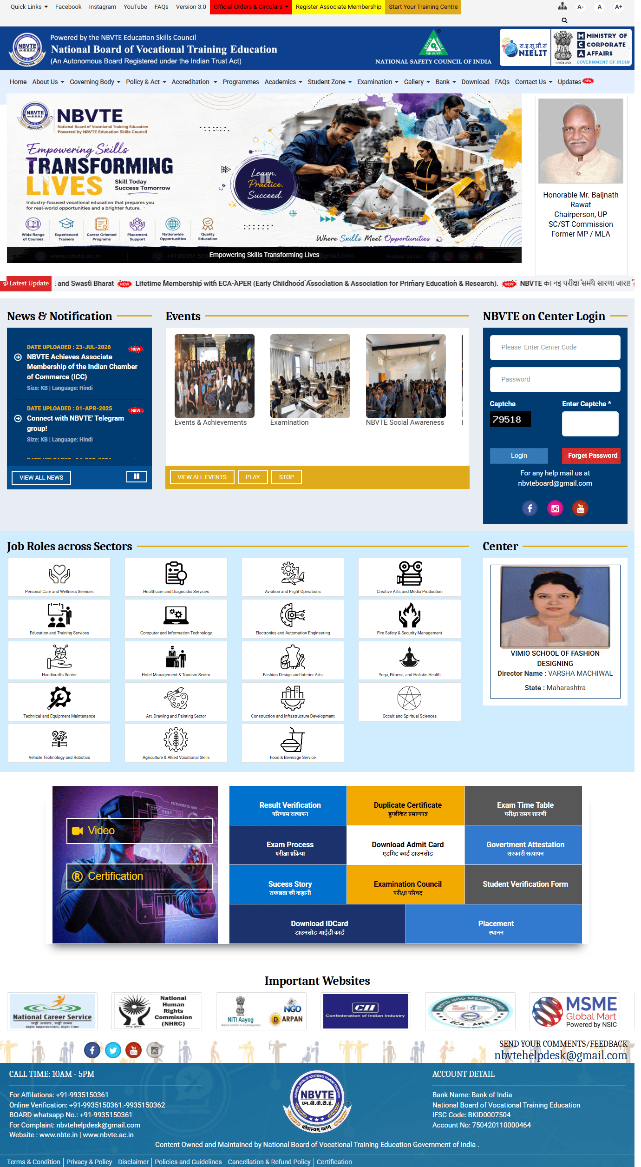Select Technical and Equipment Maintenance icon
Screen dimensions: 641x1167
pyautogui.click(x=59, y=698)
